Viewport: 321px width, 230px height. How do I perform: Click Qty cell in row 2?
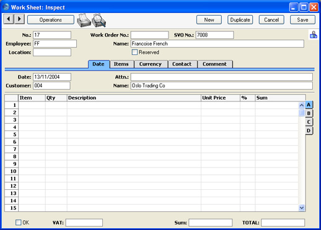(56, 113)
